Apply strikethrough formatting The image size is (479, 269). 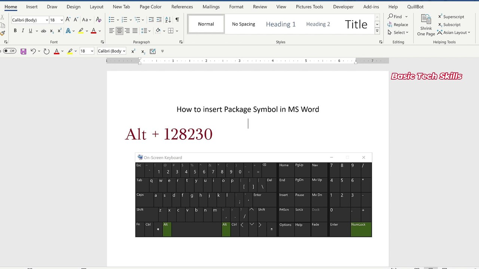[43, 31]
